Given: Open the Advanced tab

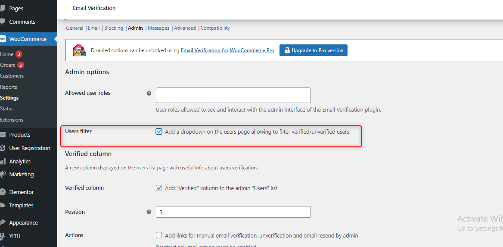Looking at the screenshot, I should [185, 28].
